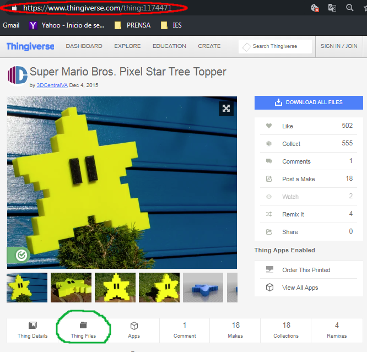The image size is (367, 352).
Task: Click the View All Apps cube icon
Action: coord(269,287)
